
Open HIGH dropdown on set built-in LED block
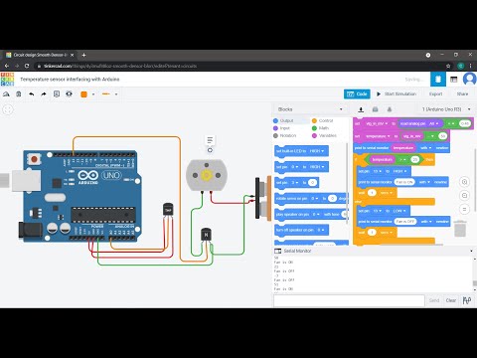317,151
